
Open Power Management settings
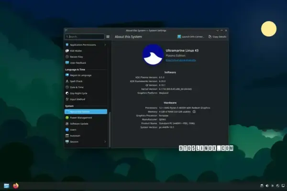[x=86, y=118]
